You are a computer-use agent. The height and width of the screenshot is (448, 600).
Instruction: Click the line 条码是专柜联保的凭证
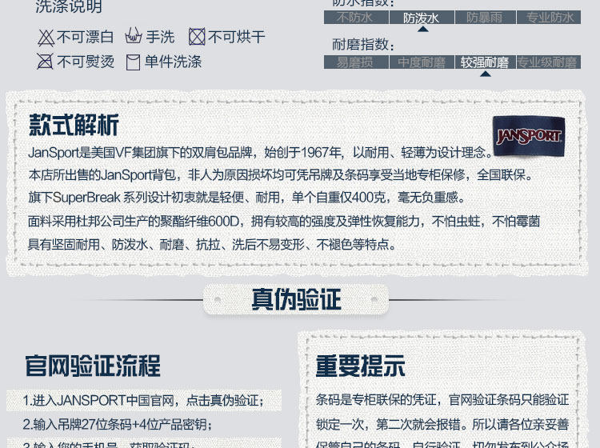click(442, 400)
